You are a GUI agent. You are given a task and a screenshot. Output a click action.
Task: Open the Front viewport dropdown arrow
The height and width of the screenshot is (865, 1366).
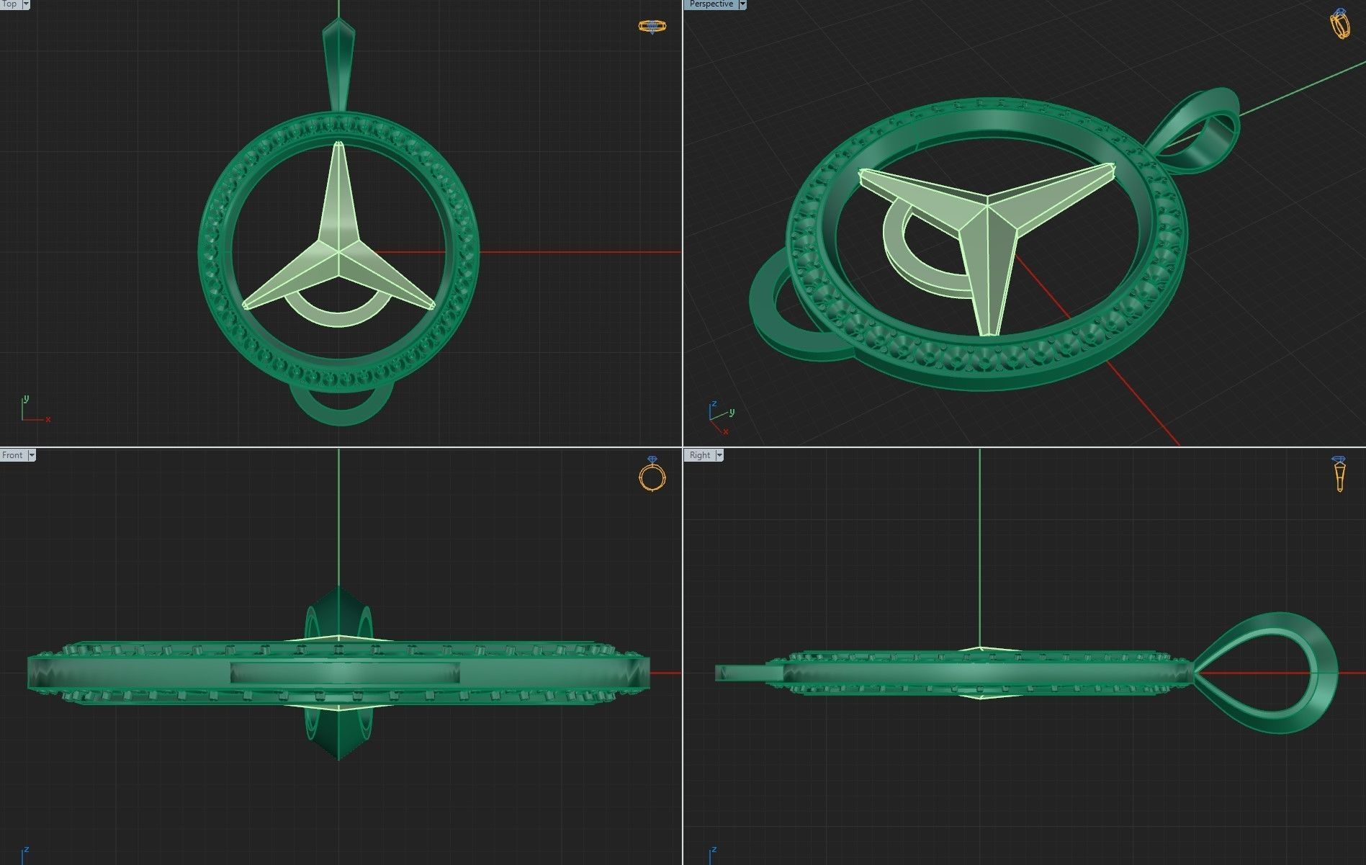[x=31, y=455]
